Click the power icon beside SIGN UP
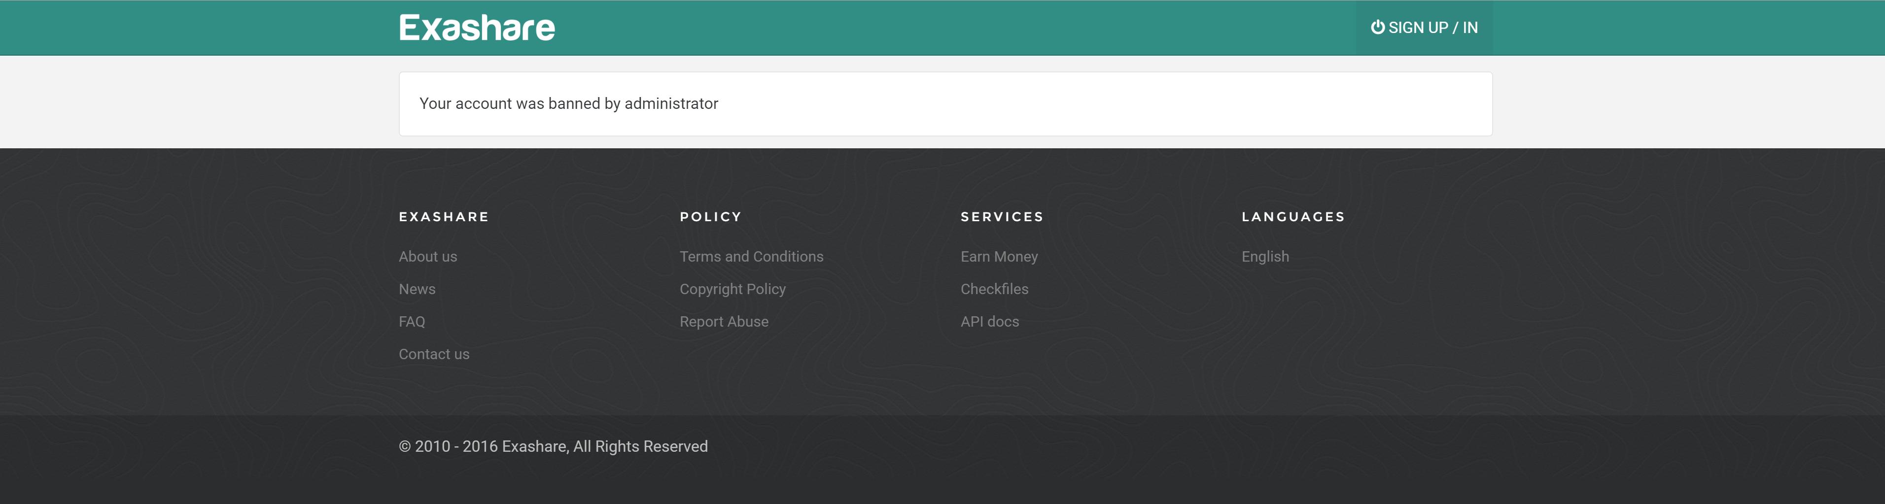The width and height of the screenshot is (1885, 504). tap(1377, 27)
